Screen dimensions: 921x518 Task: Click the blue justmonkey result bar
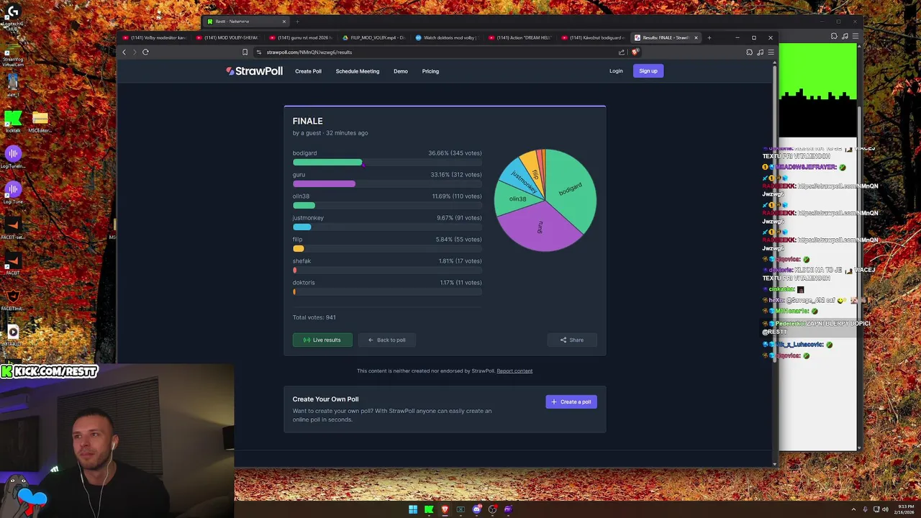click(x=302, y=227)
